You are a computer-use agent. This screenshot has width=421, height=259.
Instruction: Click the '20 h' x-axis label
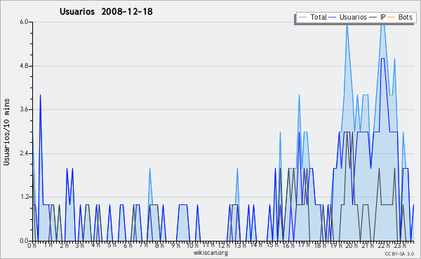coord(352,245)
